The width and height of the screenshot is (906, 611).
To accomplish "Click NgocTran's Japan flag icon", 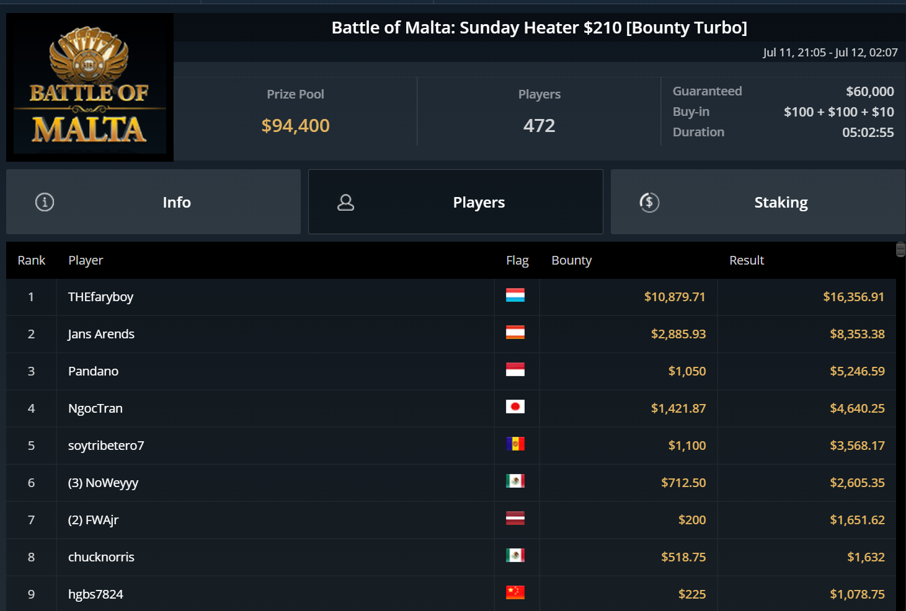I will click(515, 407).
